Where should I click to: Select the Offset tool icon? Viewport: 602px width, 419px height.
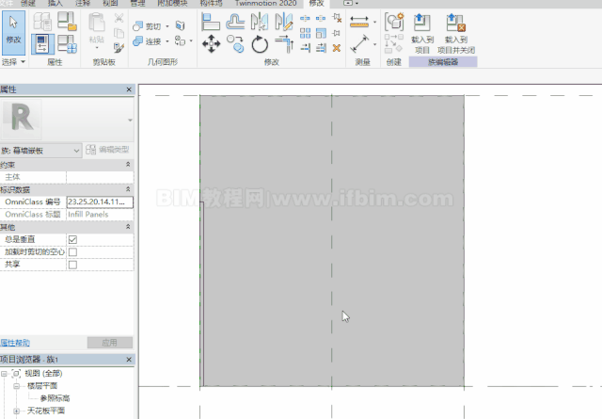[x=235, y=22]
